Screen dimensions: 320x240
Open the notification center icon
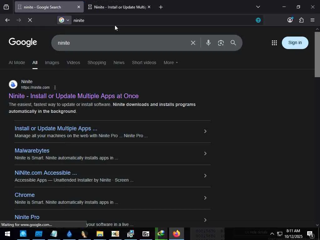pos(310,234)
